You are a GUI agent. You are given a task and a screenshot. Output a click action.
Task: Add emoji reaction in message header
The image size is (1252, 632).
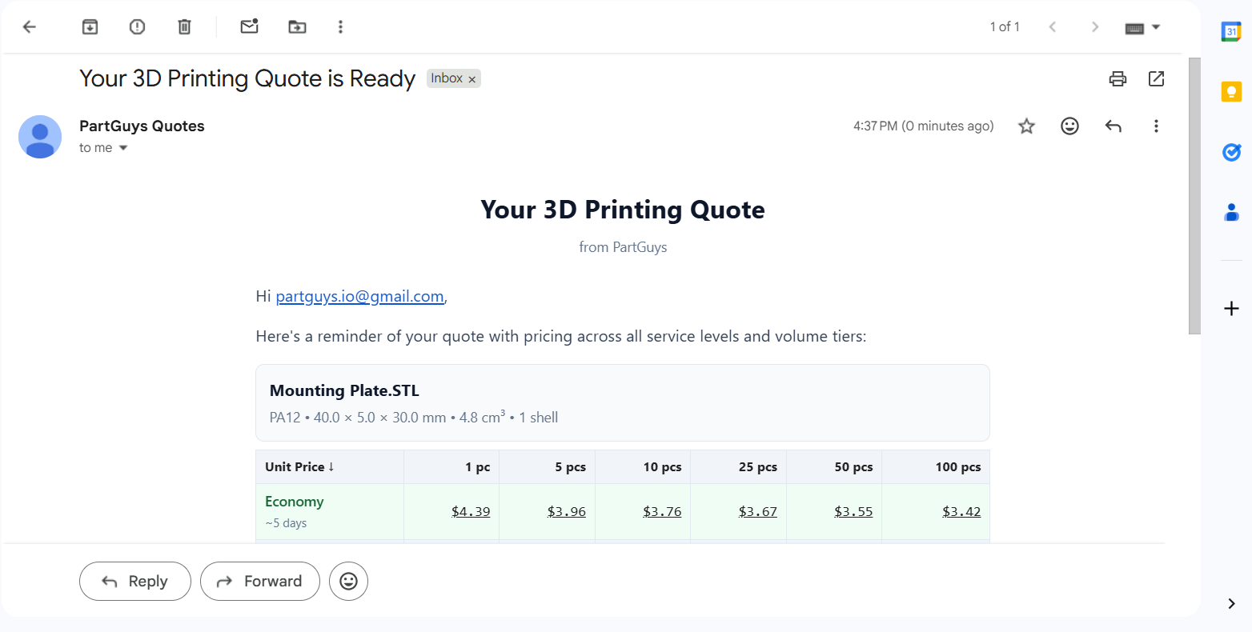tap(1069, 126)
